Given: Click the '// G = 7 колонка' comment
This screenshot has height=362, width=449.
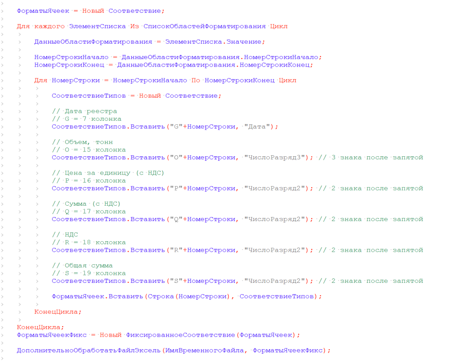Looking at the screenshot, I should pyautogui.click(x=86, y=119).
